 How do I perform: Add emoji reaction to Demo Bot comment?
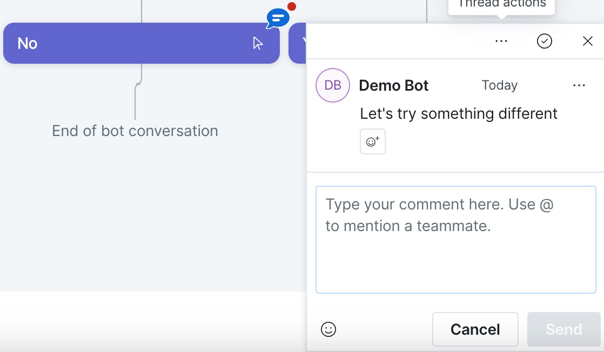tap(372, 142)
